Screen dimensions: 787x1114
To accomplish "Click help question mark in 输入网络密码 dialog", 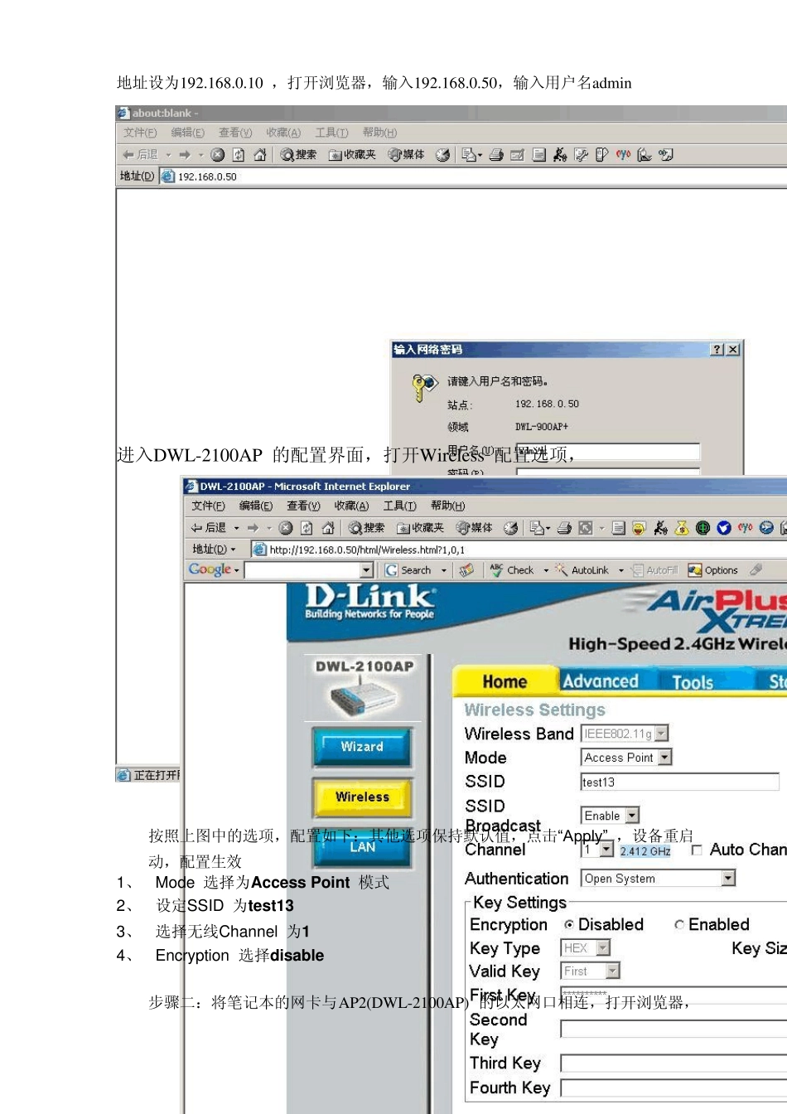I will [717, 350].
